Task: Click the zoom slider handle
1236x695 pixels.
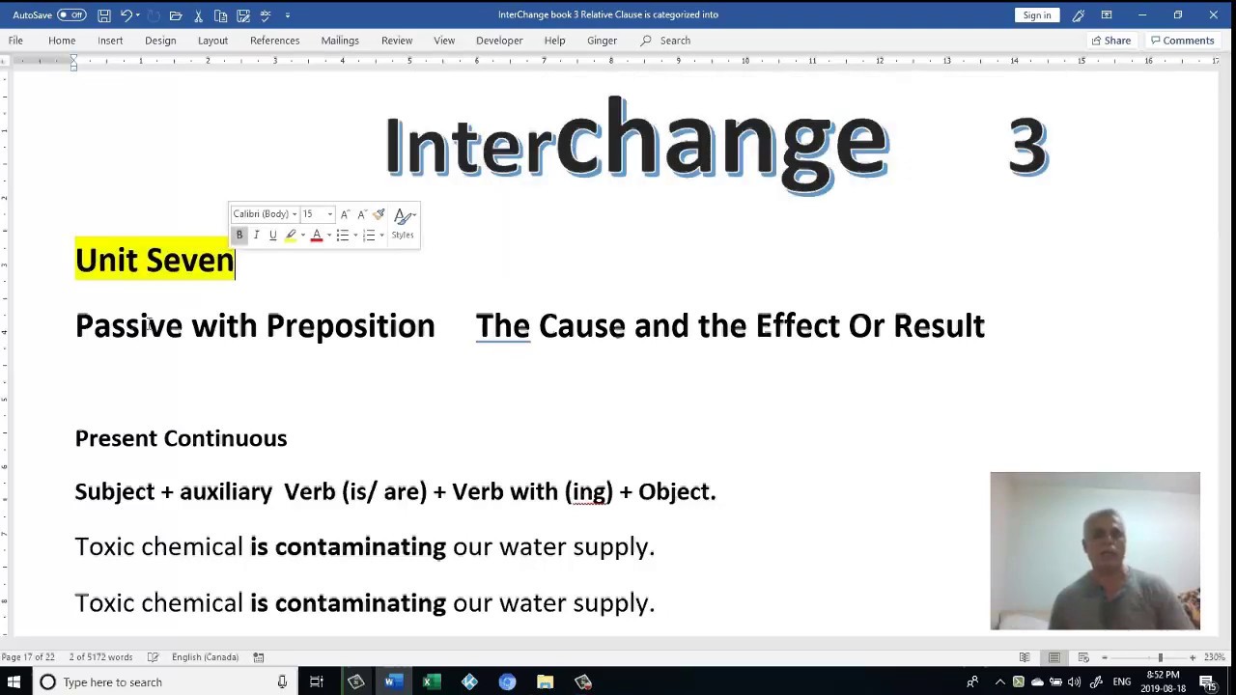Action: [x=1160, y=657]
